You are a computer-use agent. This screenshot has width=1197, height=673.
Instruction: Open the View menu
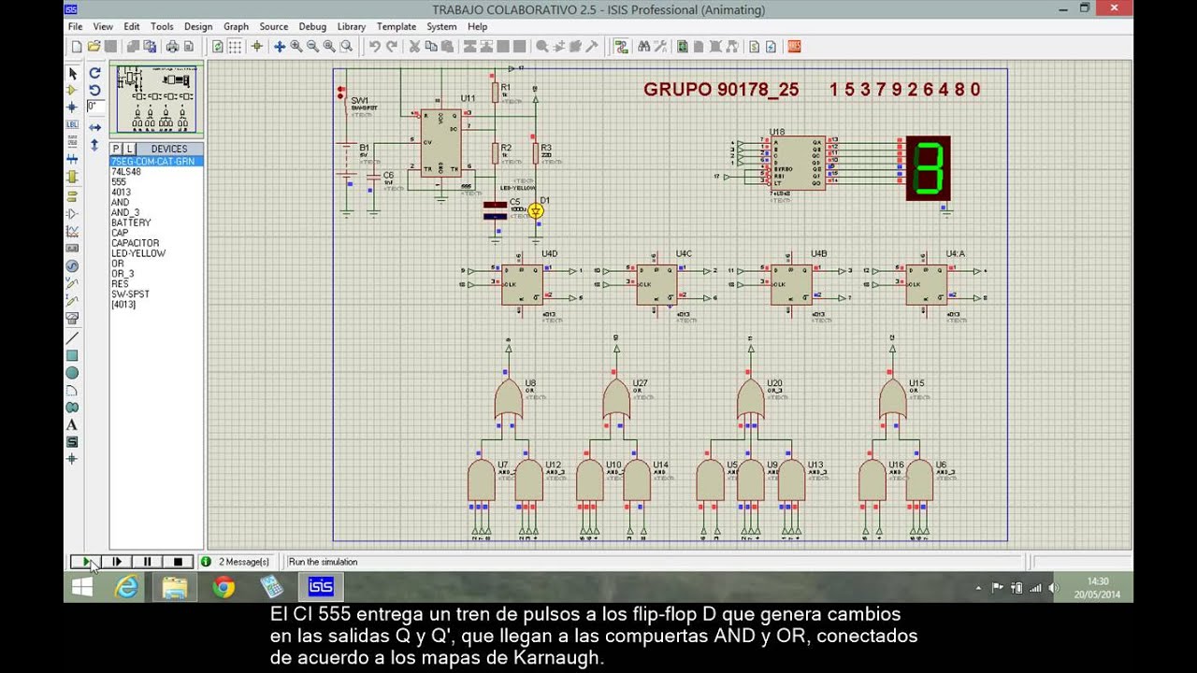pyautogui.click(x=103, y=27)
